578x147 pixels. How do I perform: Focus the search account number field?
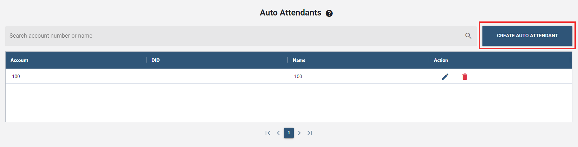232,36
